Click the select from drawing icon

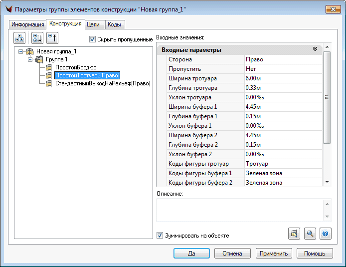[x=294, y=234]
